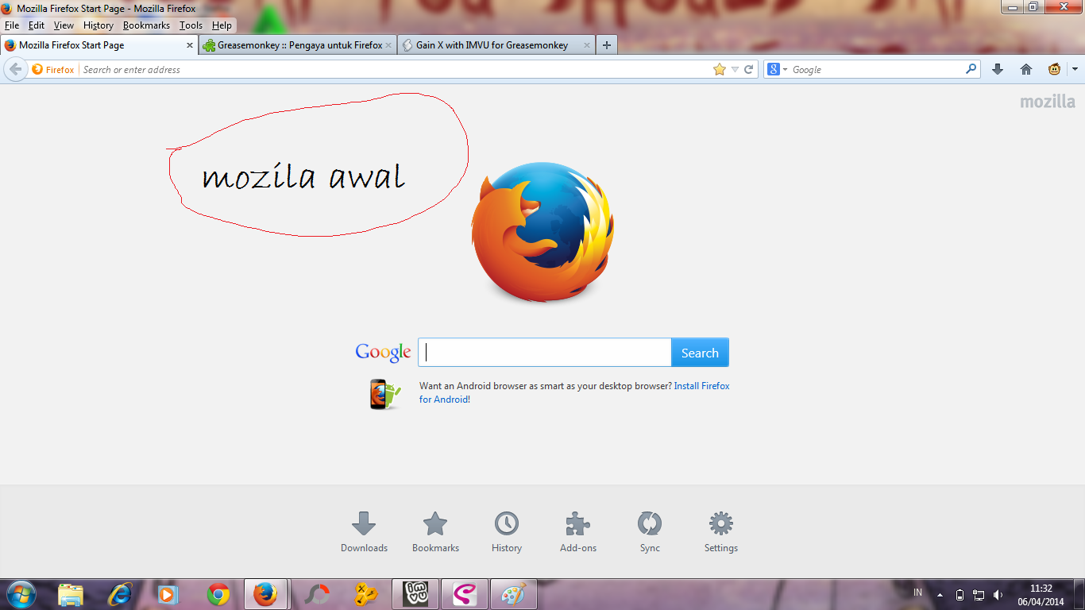Open the View menu
Image resolution: width=1085 pixels, height=610 pixels.
coord(64,25)
